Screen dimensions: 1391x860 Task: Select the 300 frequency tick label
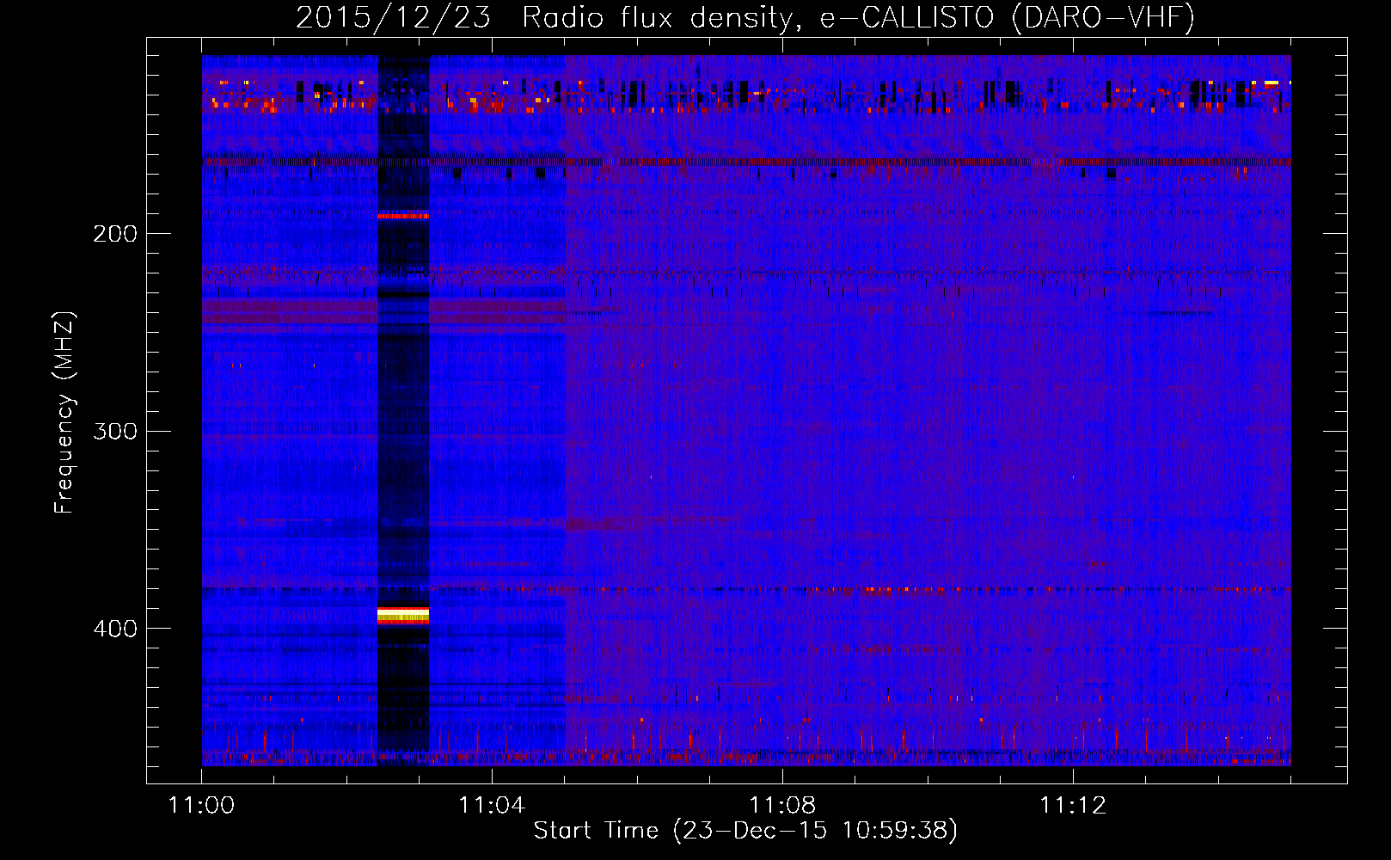(x=115, y=431)
